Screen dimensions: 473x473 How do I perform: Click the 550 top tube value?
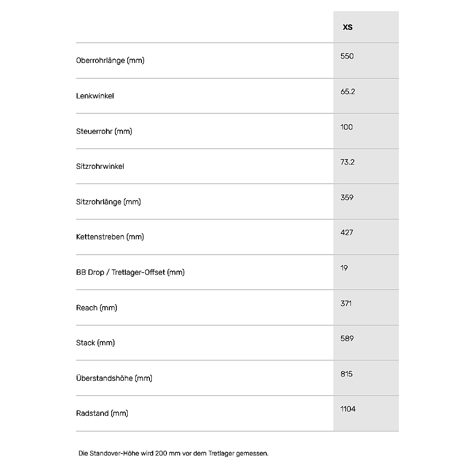pyautogui.click(x=347, y=56)
